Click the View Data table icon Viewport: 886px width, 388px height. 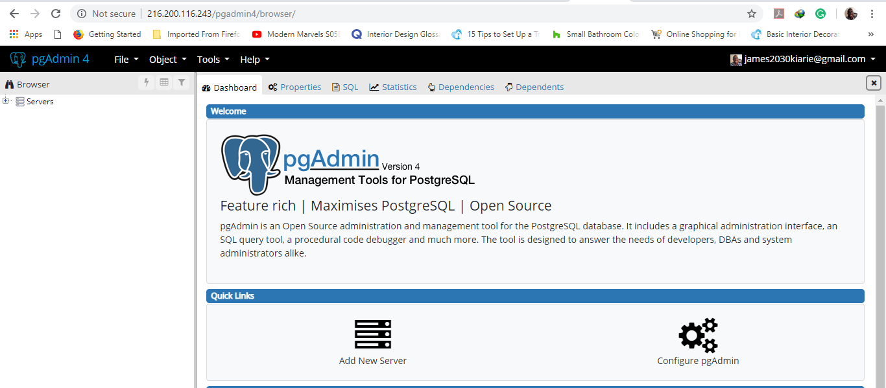click(164, 82)
